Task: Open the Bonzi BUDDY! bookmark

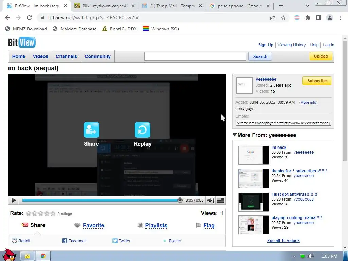Action: coord(120,29)
